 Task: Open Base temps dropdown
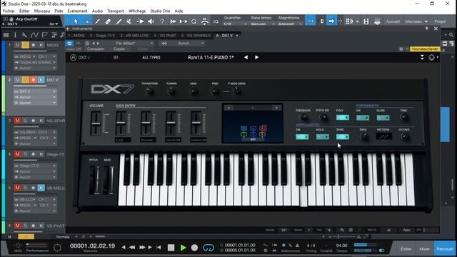[263, 24]
